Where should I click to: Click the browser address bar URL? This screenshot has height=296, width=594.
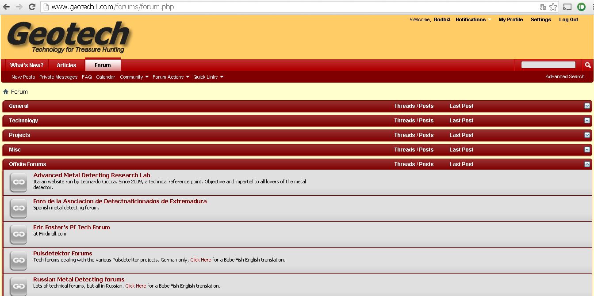[113, 7]
